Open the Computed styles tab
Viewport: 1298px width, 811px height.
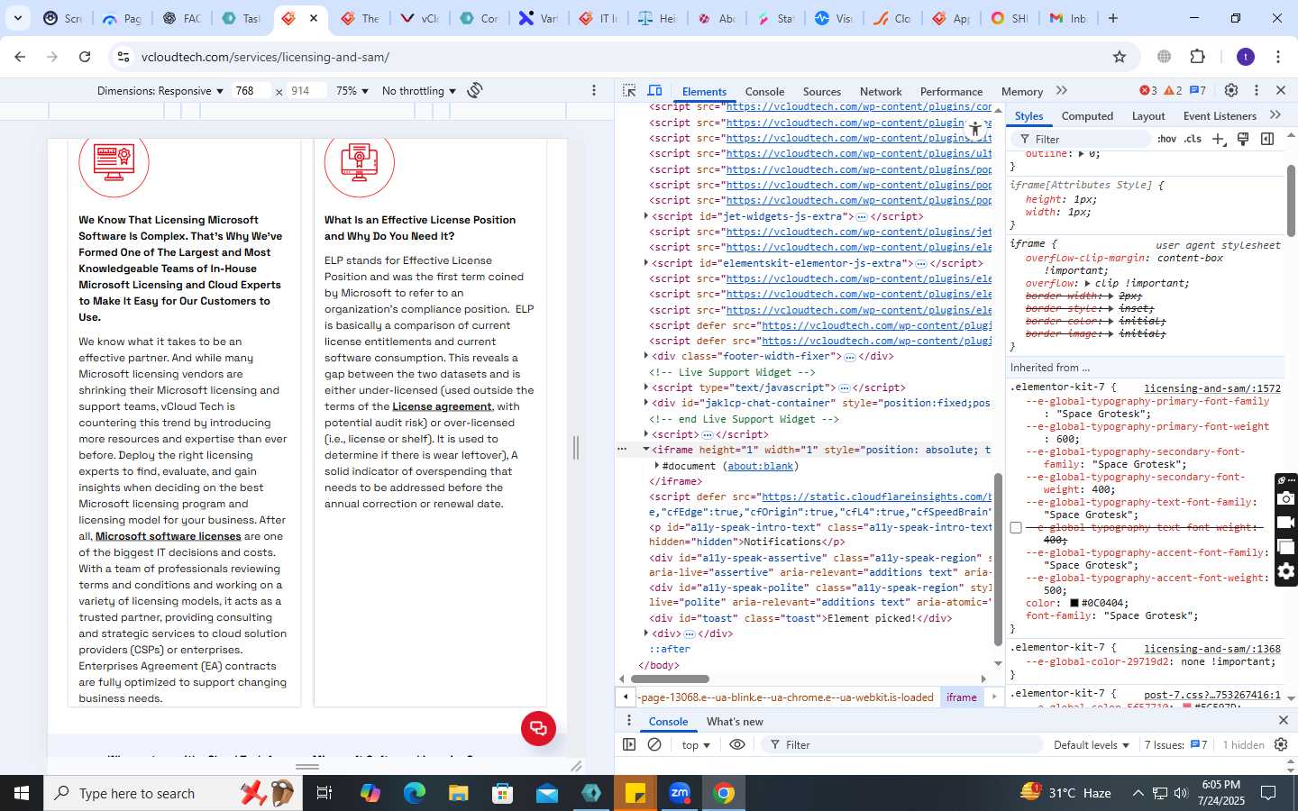click(x=1087, y=116)
